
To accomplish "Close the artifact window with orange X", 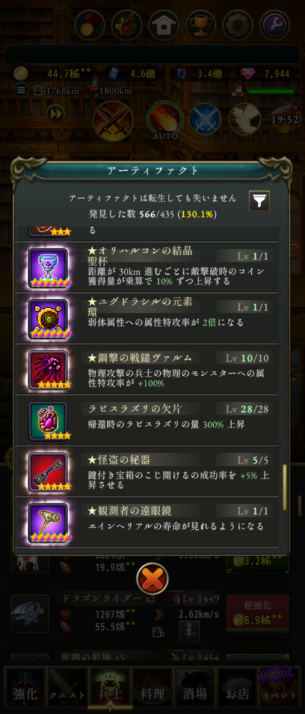I will click(x=152, y=579).
